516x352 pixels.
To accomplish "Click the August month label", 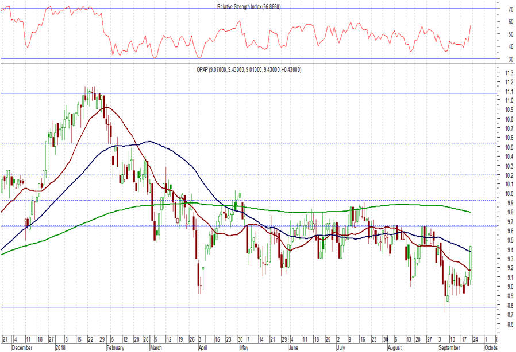I will pos(395,348).
